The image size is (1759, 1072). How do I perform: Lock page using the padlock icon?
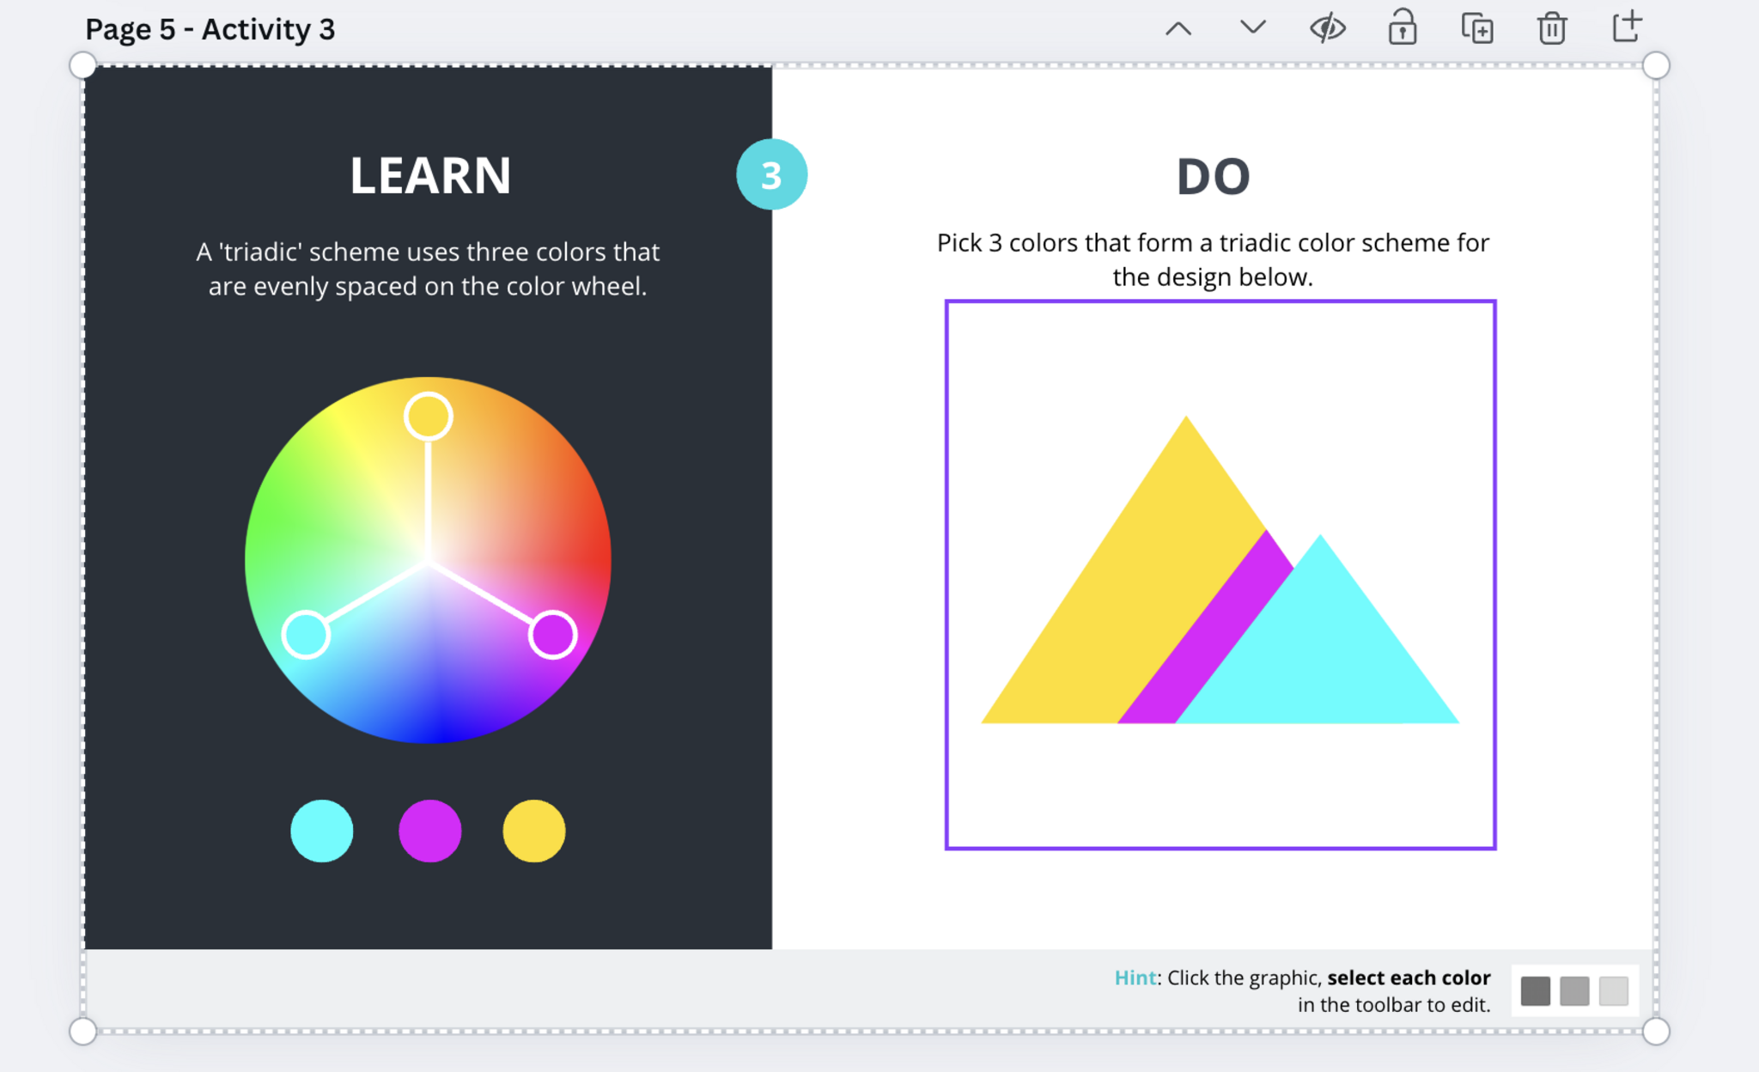[1402, 28]
